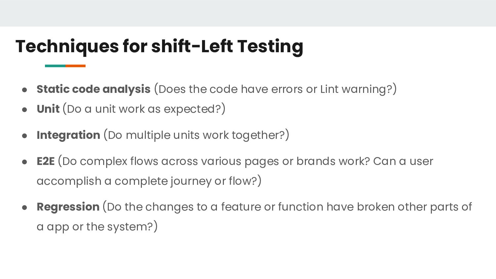Click the gray header band above the title

[248, 13]
